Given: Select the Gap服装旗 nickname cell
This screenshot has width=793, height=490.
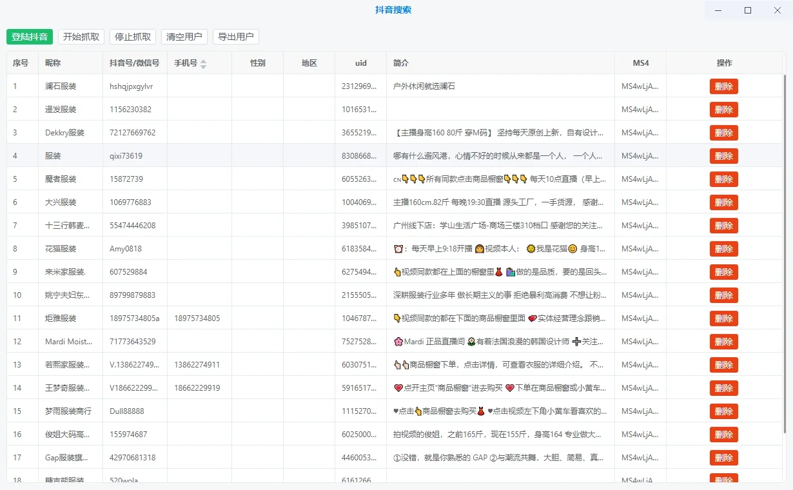Looking at the screenshot, I should (70, 458).
